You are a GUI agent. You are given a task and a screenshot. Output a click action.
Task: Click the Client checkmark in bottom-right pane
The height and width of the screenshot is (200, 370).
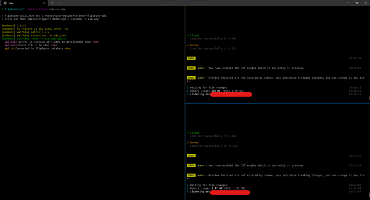coord(188,133)
